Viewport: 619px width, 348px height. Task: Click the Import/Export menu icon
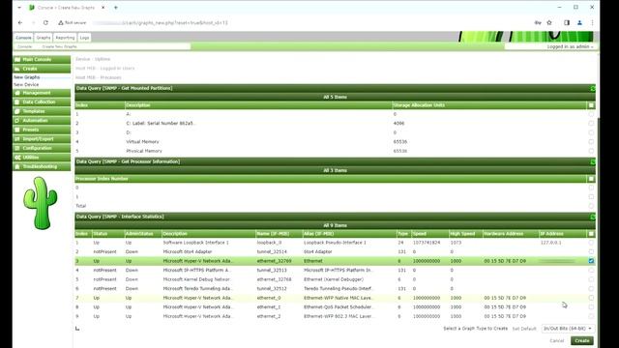(x=17, y=139)
